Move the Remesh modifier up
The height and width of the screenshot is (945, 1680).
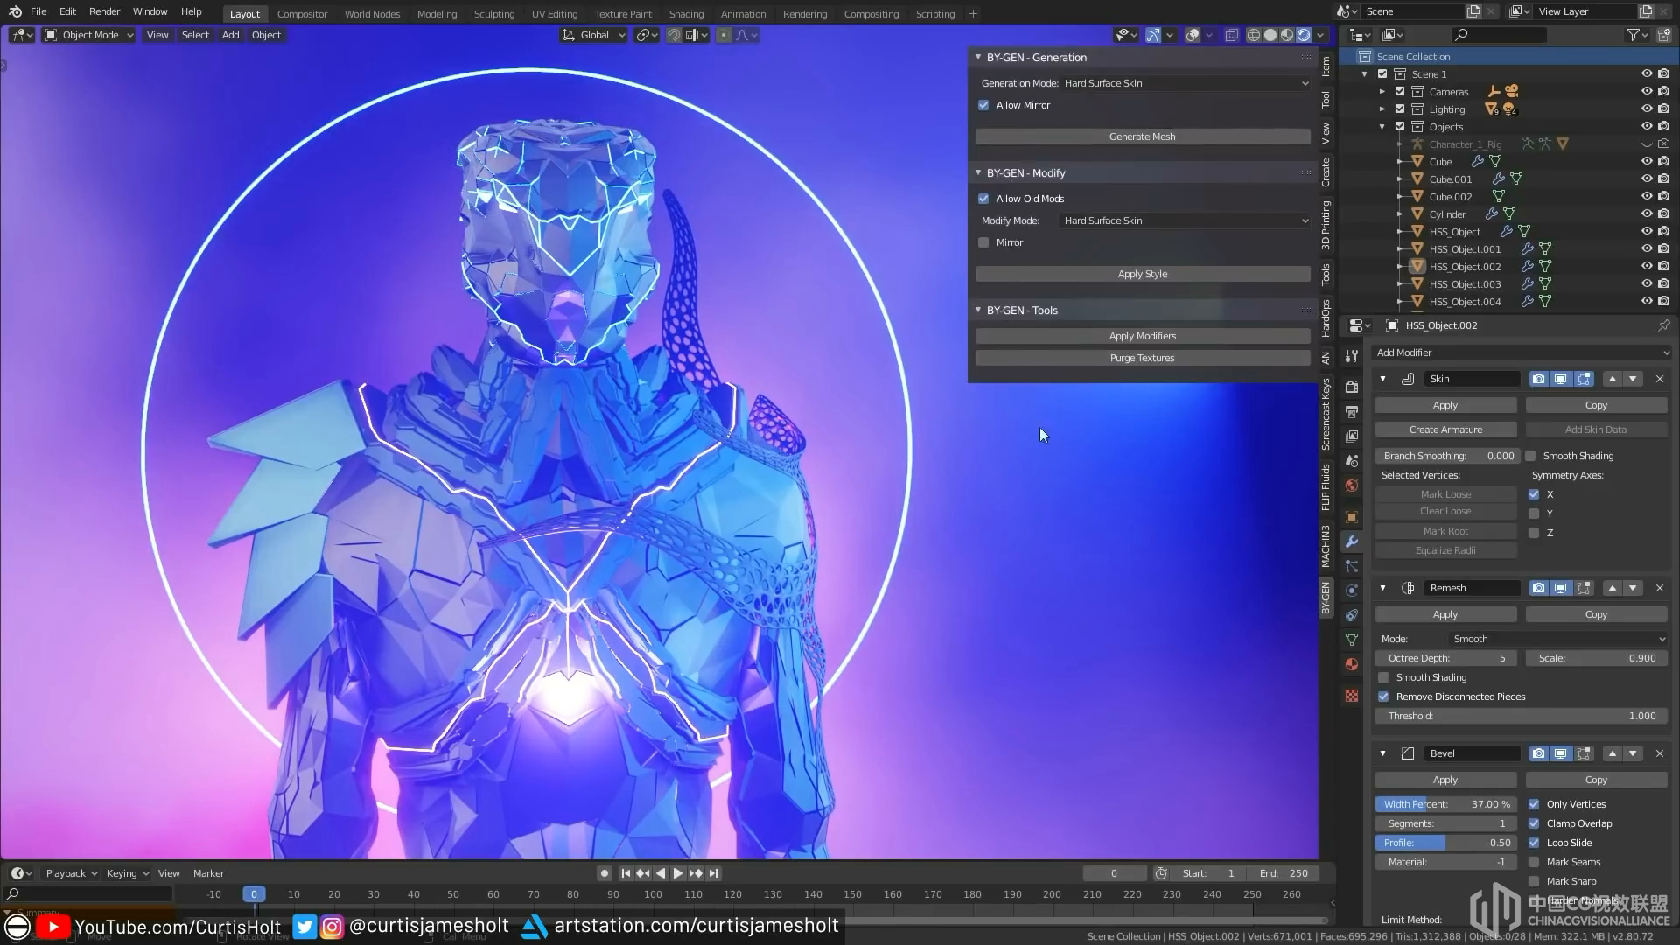tap(1613, 588)
